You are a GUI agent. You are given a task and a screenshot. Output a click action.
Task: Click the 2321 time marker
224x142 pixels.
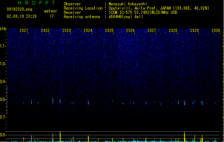click(x=24, y=31)
